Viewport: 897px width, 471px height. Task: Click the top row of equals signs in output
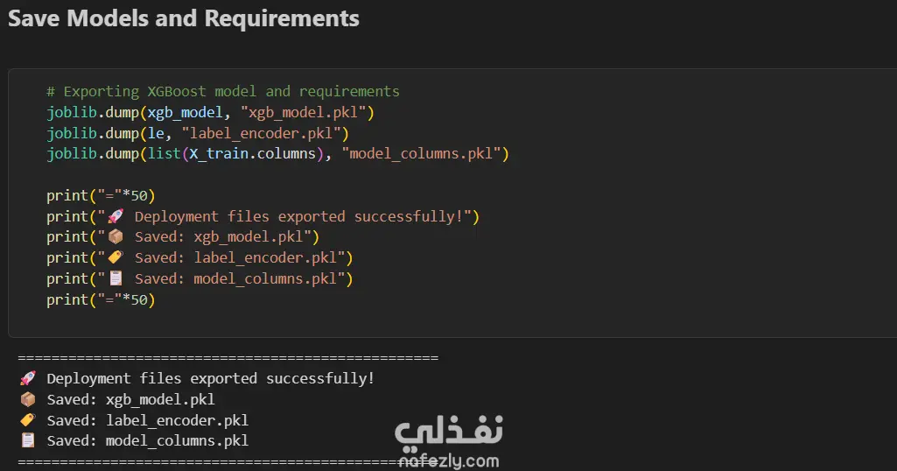click(x=228, y=358)
